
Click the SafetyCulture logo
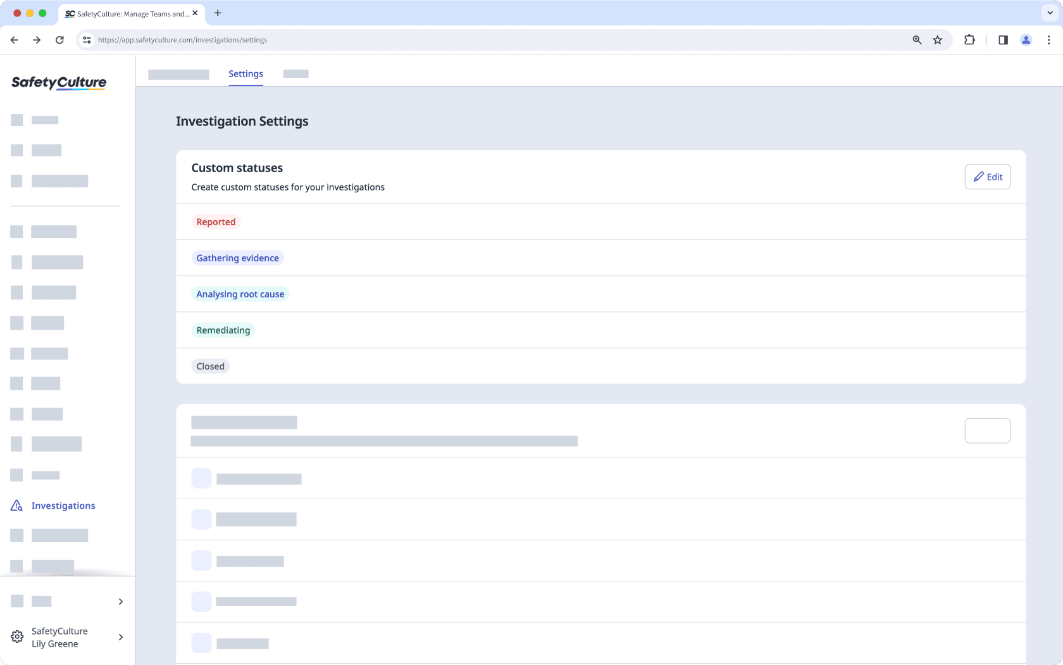tap(58, 82)
